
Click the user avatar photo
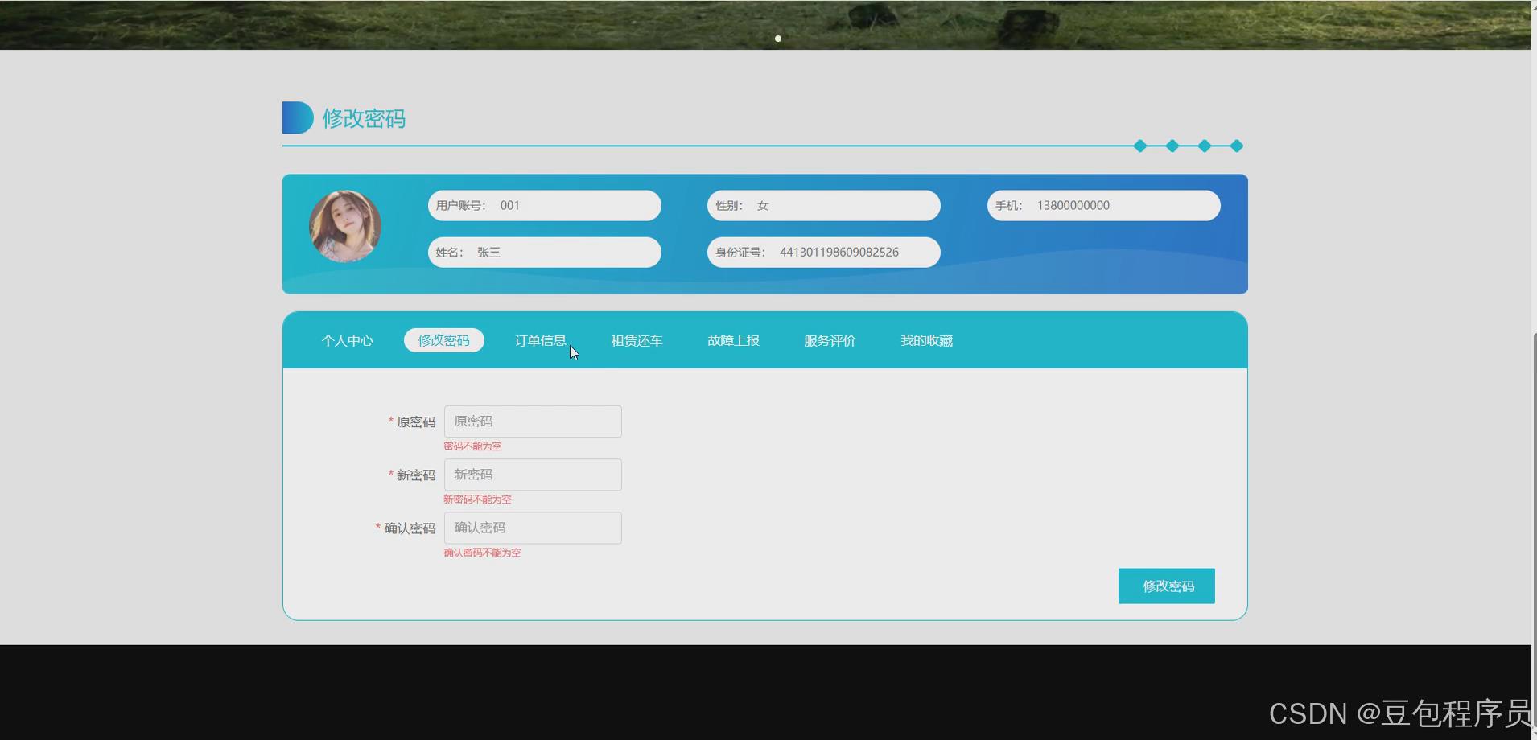pos(345,227)
